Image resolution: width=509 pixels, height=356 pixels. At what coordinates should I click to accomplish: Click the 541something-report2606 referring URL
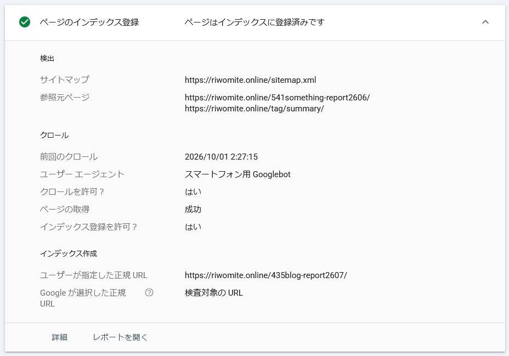(x=277, y=97)
